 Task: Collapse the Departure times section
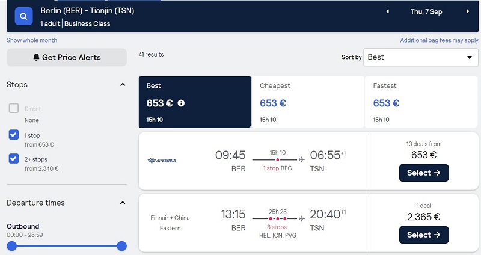[123, 203]
